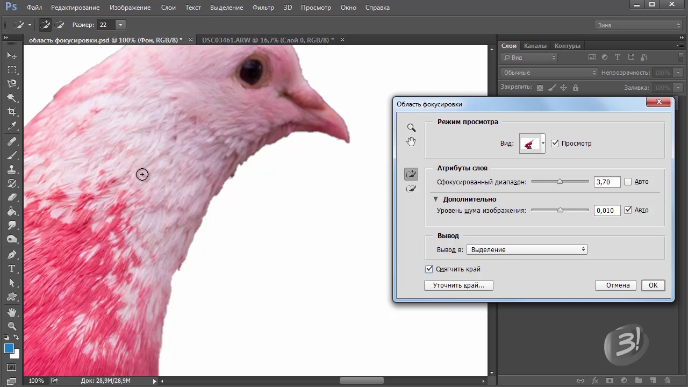This screenshot has width=688, height=387.
Task: Open the Зина workspace dropdown
Action: coord(639,25)
